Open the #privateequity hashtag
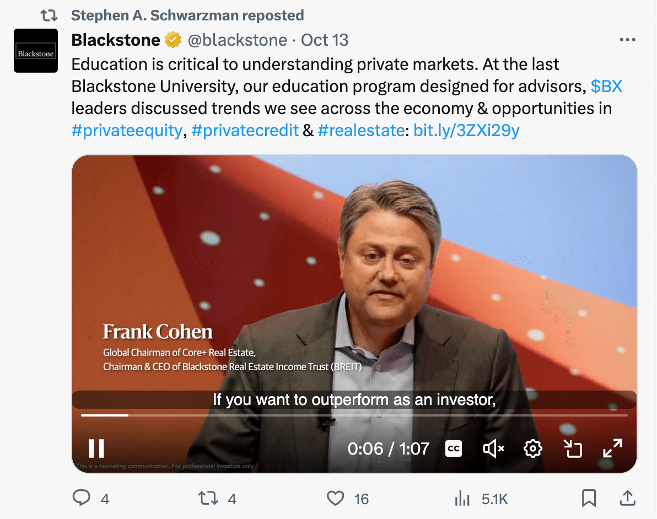This screenshot has width=657, height=519. 127,131
